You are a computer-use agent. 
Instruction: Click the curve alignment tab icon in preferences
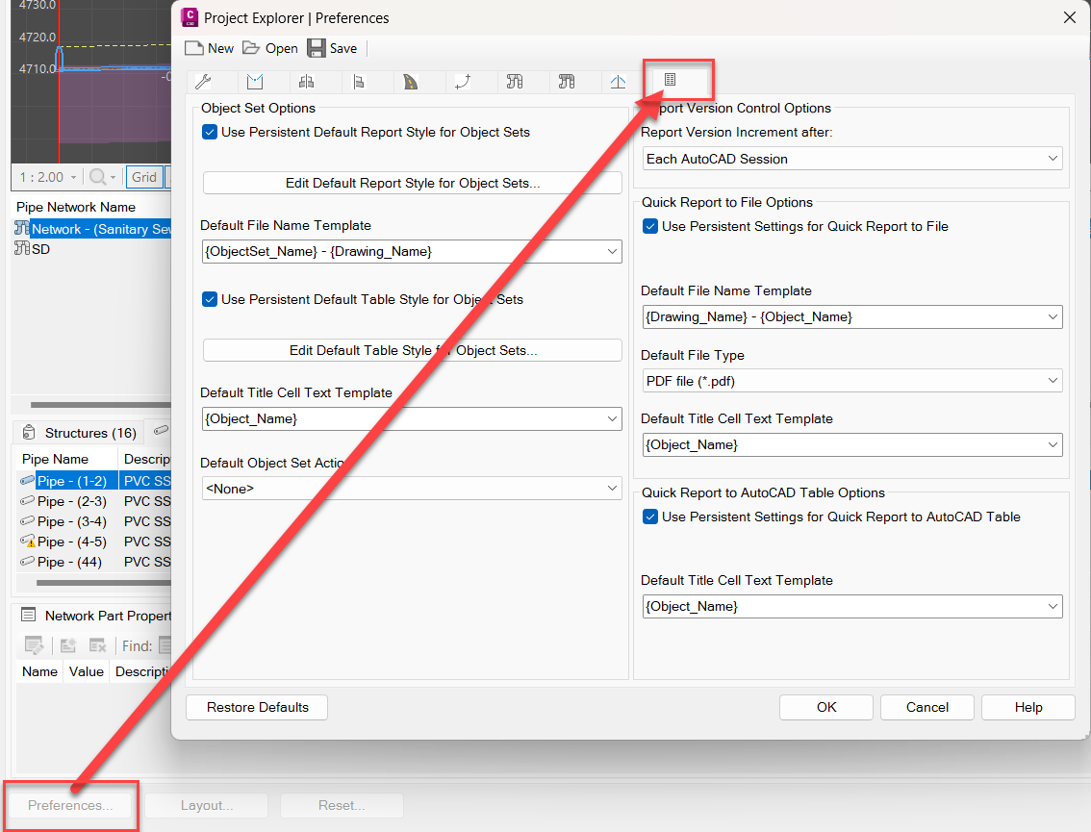coord(463,82)
